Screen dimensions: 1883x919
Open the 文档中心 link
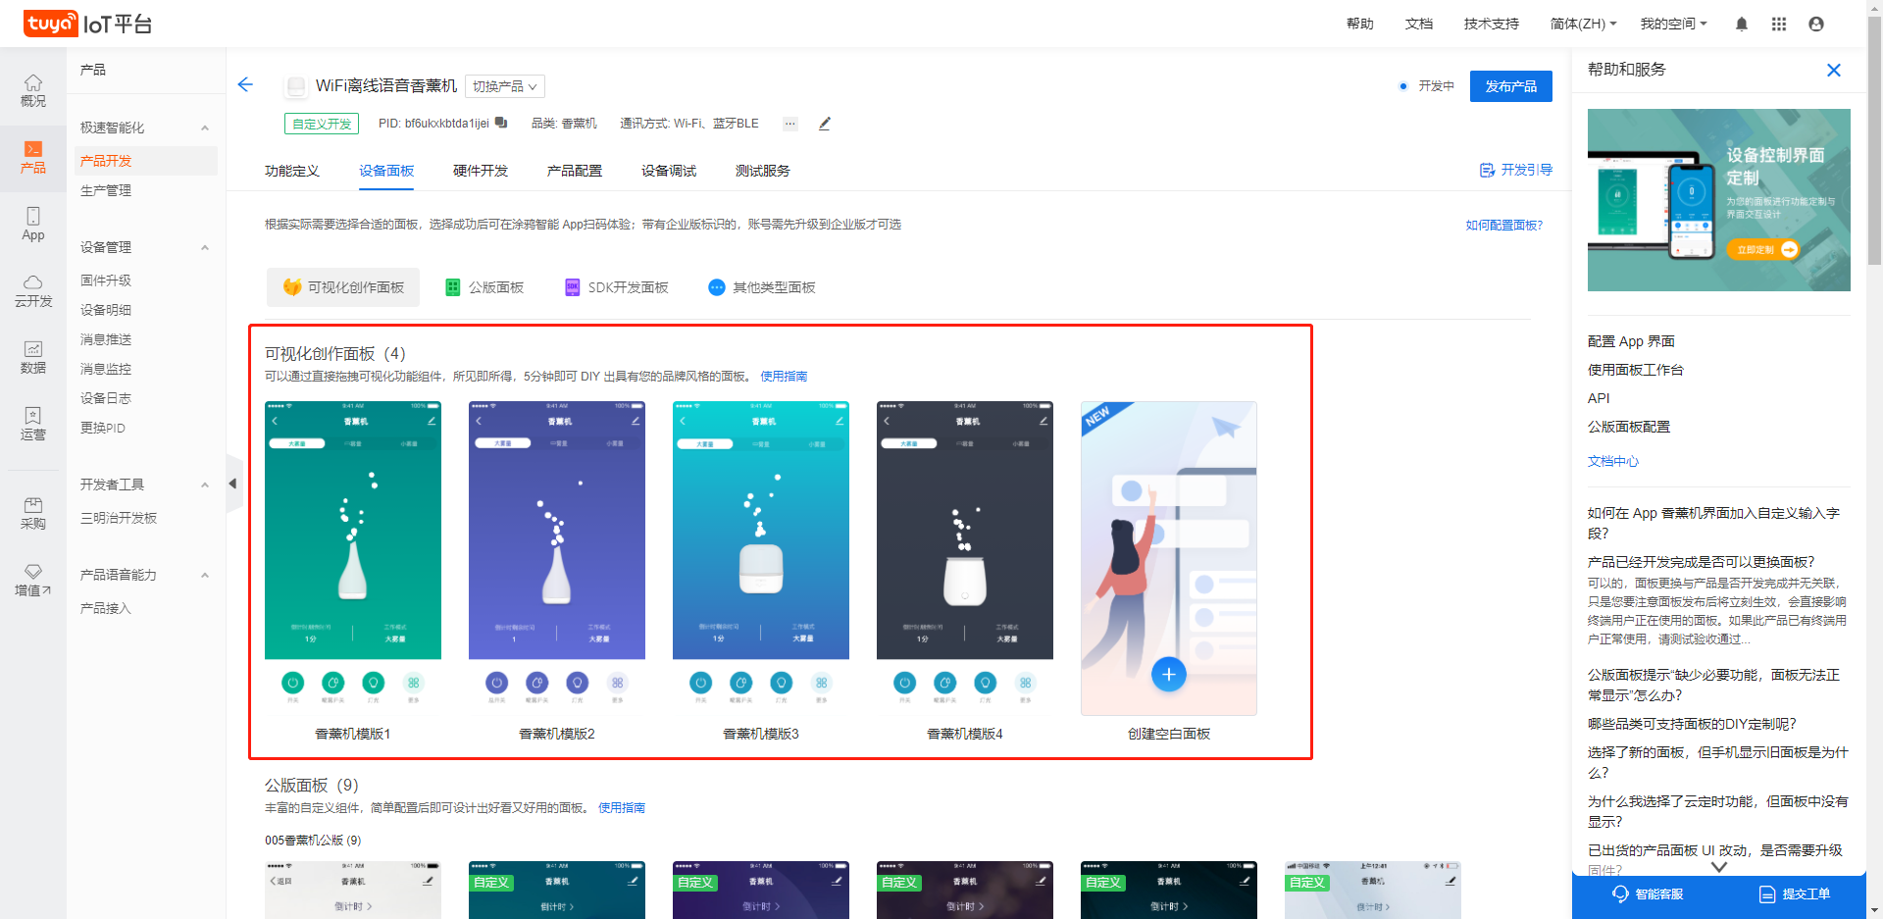pos(1613,461)
